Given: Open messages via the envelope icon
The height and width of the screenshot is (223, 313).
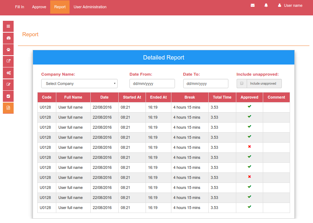Looking at the screenshot, I should pyautogui.click(x=253, y=5).
